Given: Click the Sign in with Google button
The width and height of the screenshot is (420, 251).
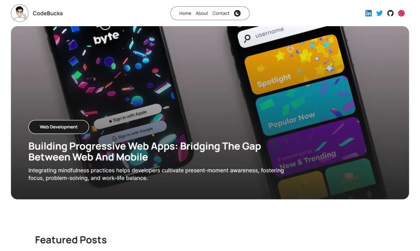Looking at the screenshot, I should (133, 134).
